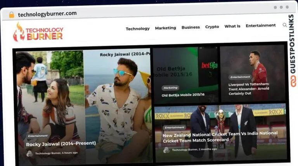The image size is (298, 166).
Task: Navigate to the Crypto category
Action: [212, 27]
